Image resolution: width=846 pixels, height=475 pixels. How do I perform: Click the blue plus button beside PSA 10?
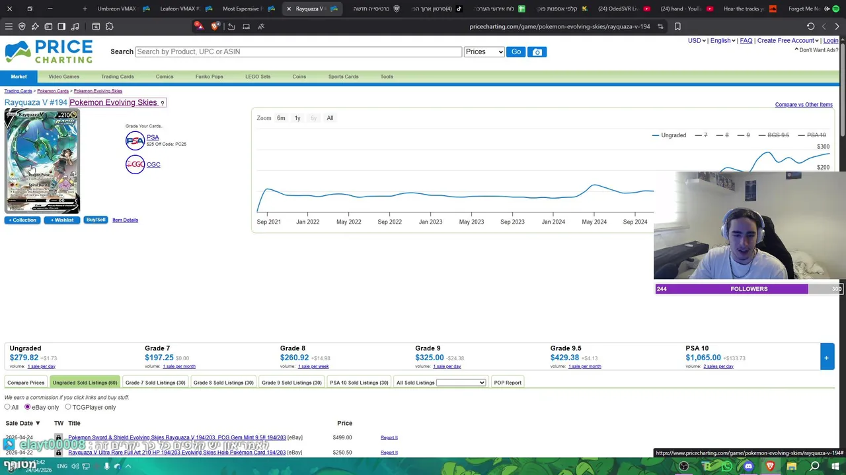(826, 357)
